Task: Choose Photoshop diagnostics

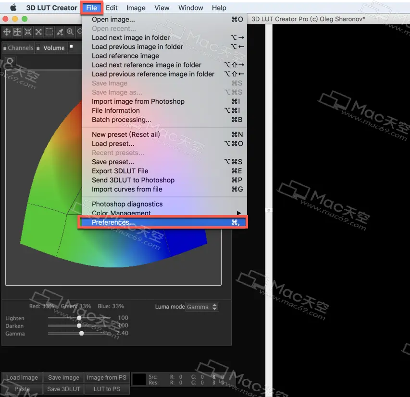Action: tap(164, 204)
